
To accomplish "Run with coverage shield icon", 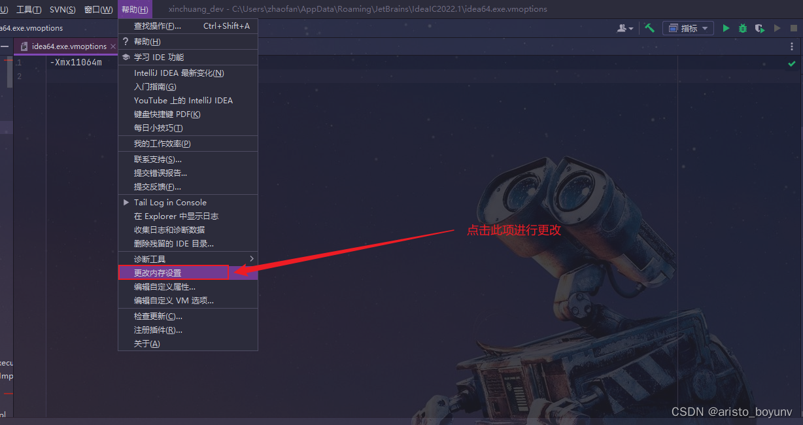I will (760, 28).
